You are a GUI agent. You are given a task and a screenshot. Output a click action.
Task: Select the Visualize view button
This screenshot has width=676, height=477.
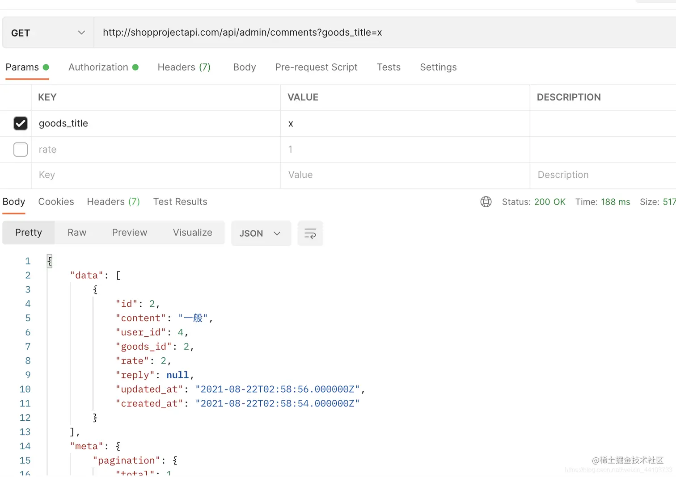pos(193,233)
